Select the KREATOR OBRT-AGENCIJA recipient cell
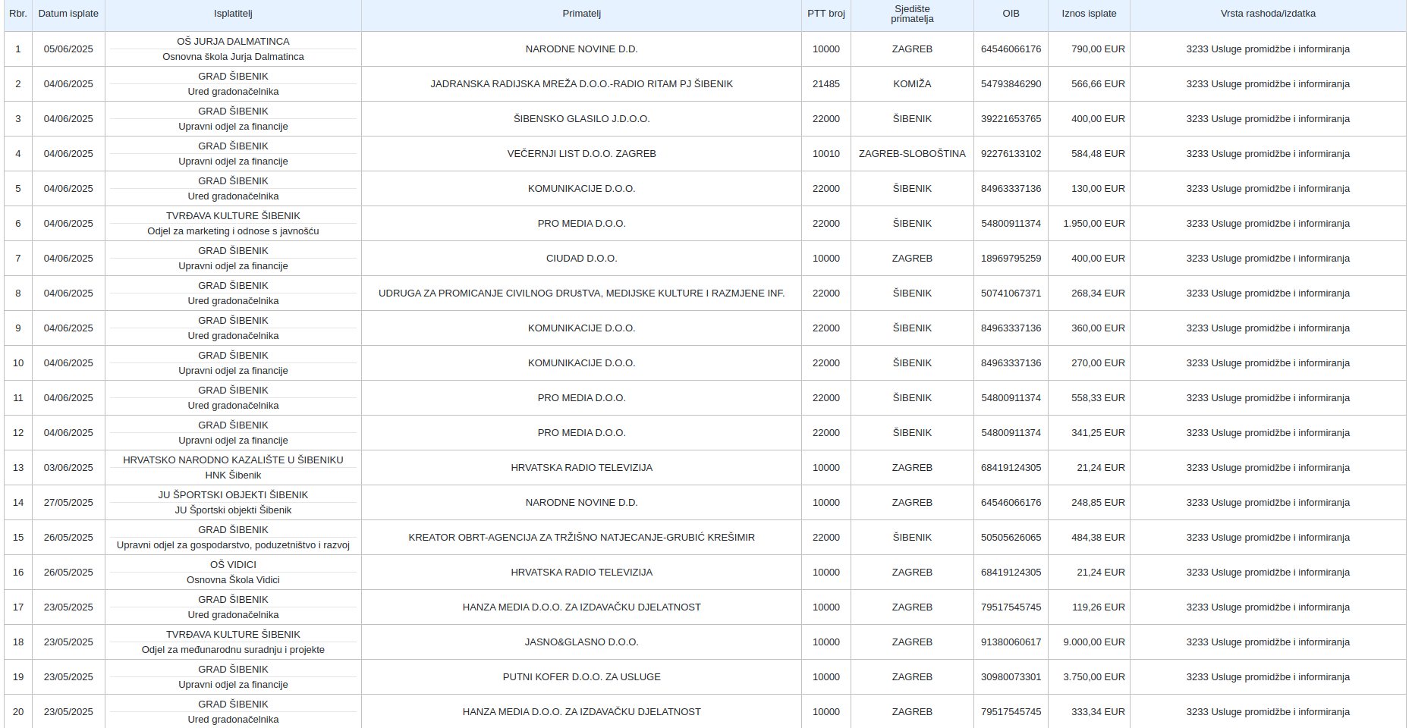 pos(581,538)
